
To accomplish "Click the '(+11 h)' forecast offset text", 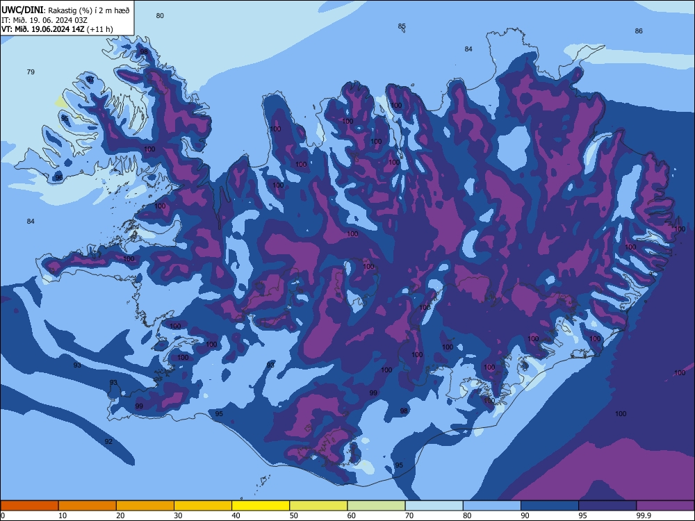I will (x=99, y=29).
